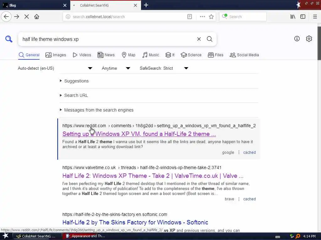321x240 pixels.
Task: Open cached copy of Reddit result
Action: tap(249, 152)
